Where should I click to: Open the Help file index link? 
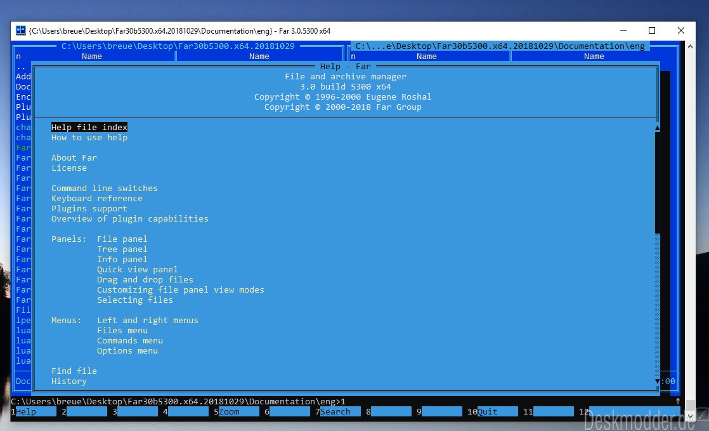click(89, 127)
